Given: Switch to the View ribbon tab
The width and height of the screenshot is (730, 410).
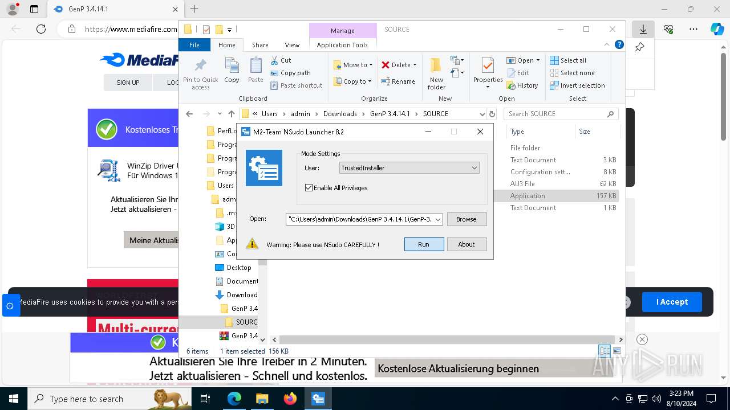Looking at the screenshot, I should click(x=292, y=45).
